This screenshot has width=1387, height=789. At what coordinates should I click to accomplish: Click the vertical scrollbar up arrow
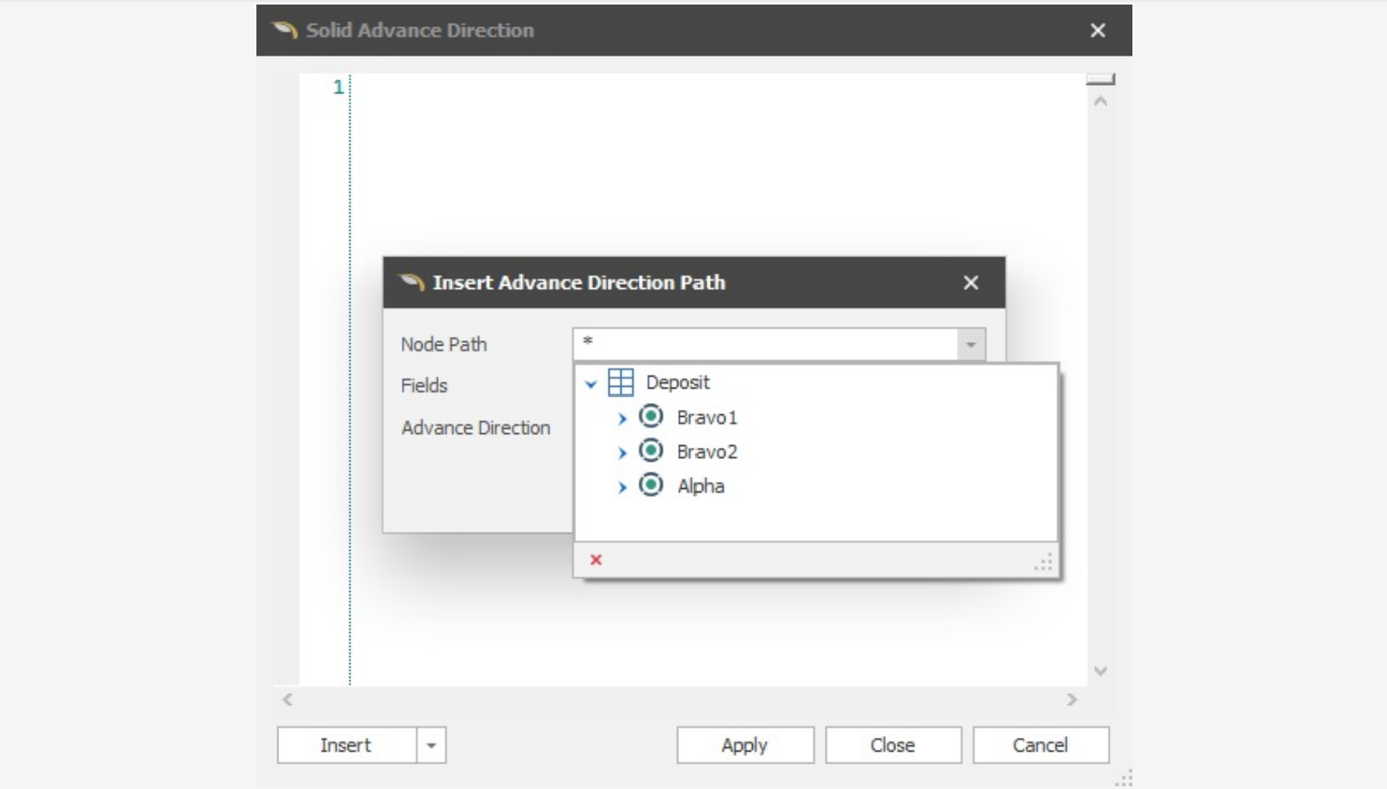pos(1100,100)
